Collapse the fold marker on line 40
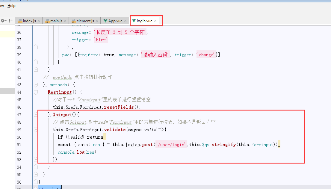The height and width of the screenshot is (189, 331). (36, 62)
